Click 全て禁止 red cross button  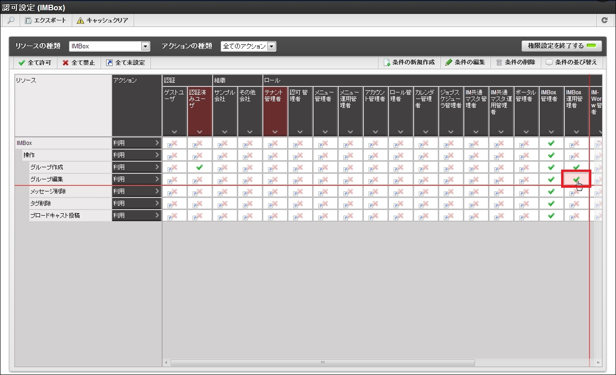pos(79,63)
